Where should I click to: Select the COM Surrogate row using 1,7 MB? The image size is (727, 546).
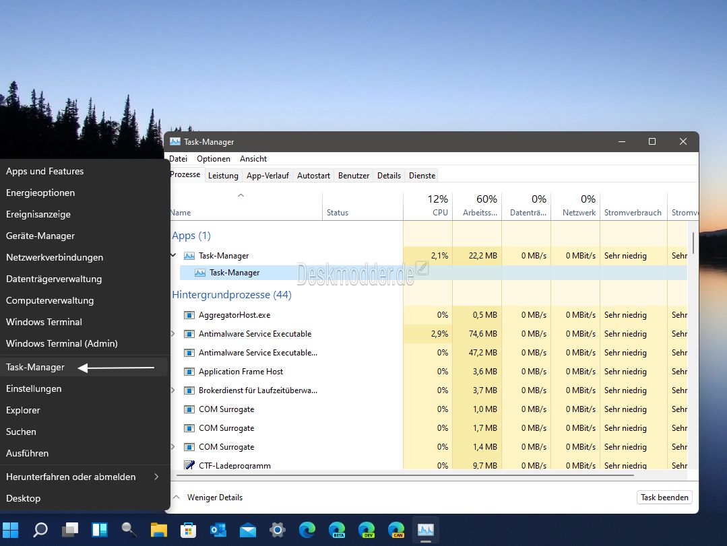(x=429, y=428)
